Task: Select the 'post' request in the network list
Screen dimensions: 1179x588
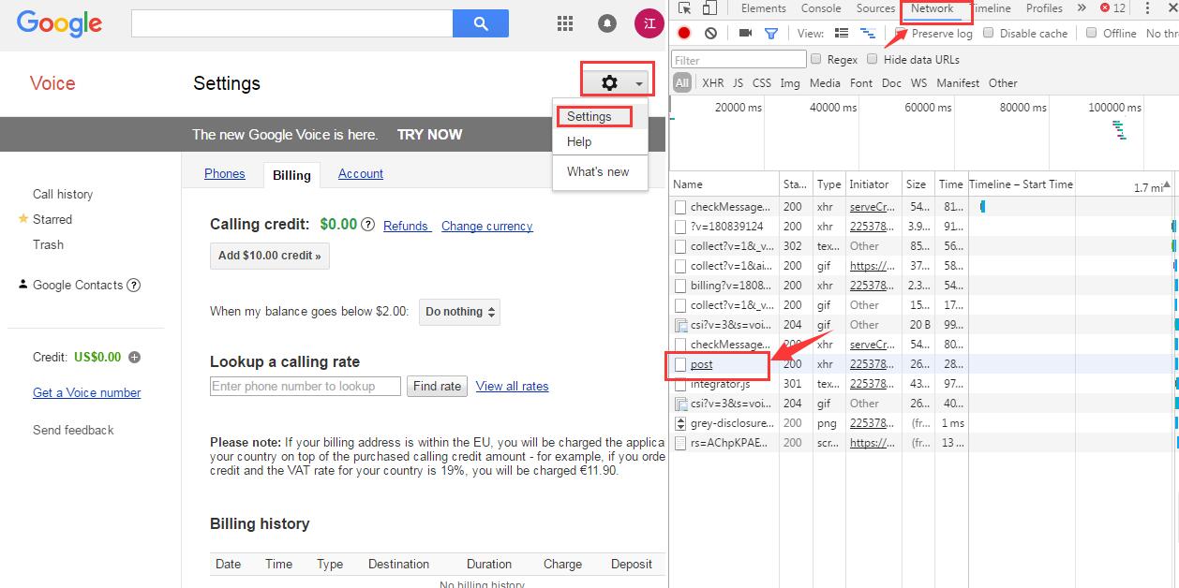Action: coord(701,364)
